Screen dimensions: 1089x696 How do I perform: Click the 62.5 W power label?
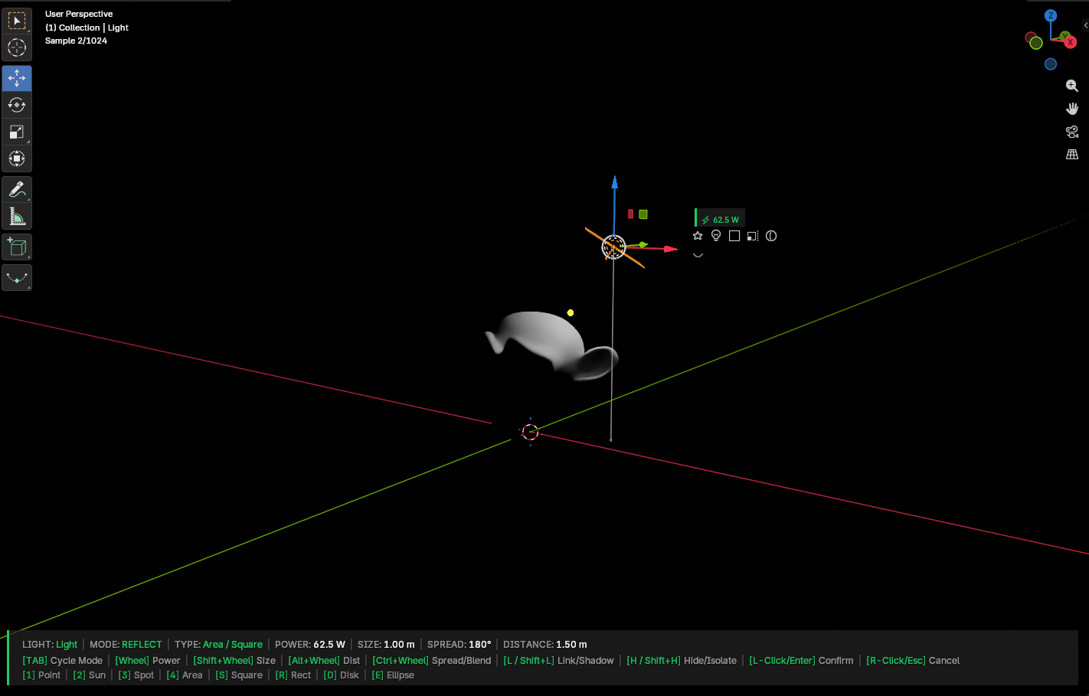[720, 220]
